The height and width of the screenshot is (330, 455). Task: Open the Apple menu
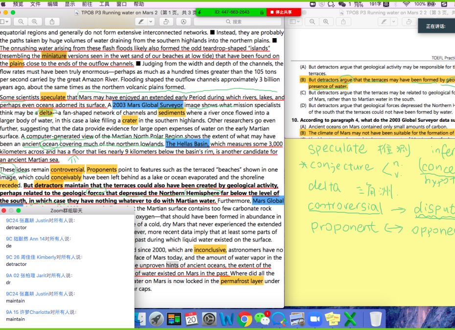pyautogui.click(x=3, y=4)
